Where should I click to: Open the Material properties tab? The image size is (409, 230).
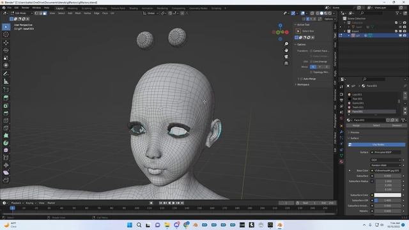[x=341, y=162]
